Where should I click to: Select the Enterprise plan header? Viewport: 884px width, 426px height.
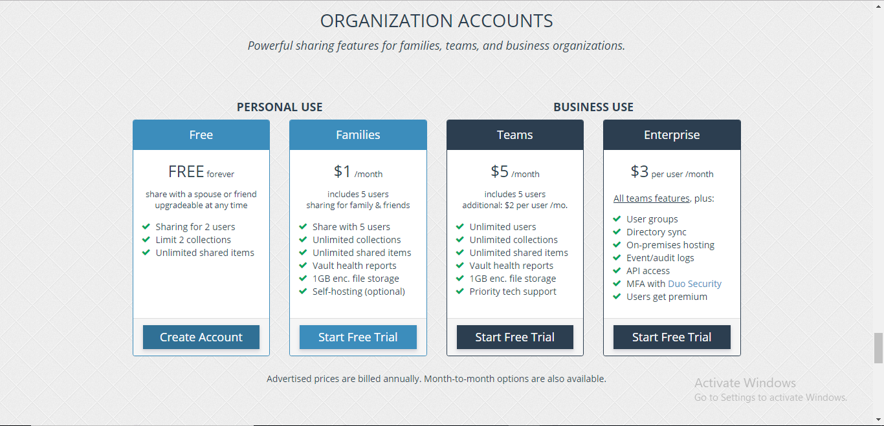coord(672,135)
